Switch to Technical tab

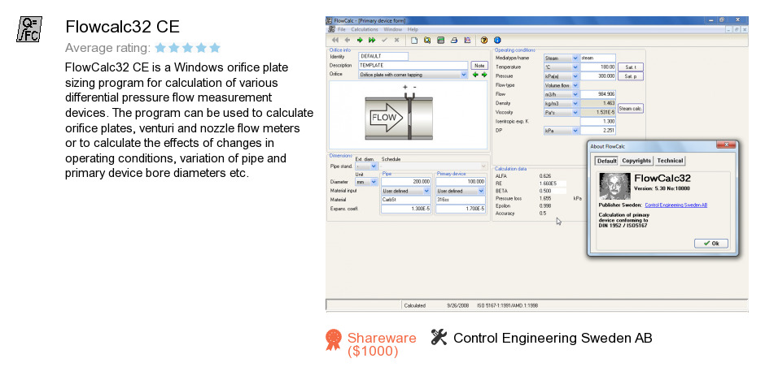(x=670, y=161)
